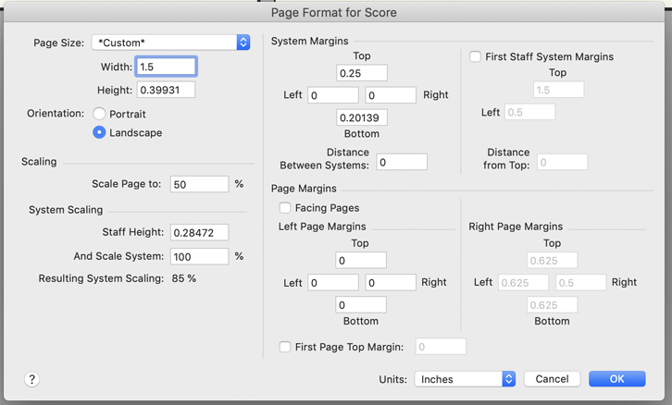This screenshot has width=672, height=405.
Task: Select Landscape orientation
Action: (x=100, y=133)
